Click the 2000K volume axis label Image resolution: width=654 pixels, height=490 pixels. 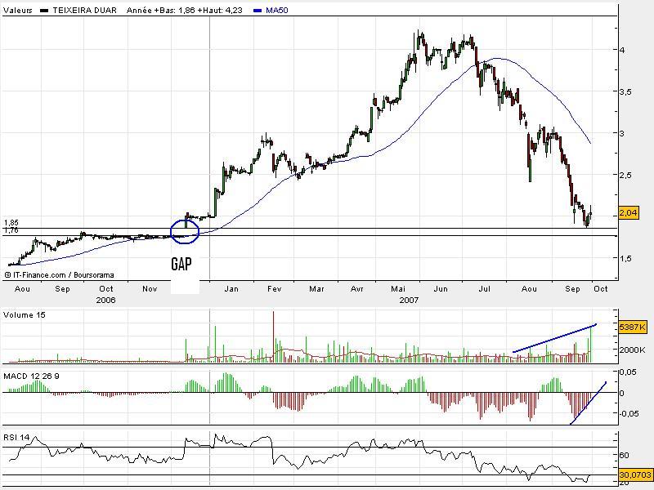pos(632,350)
